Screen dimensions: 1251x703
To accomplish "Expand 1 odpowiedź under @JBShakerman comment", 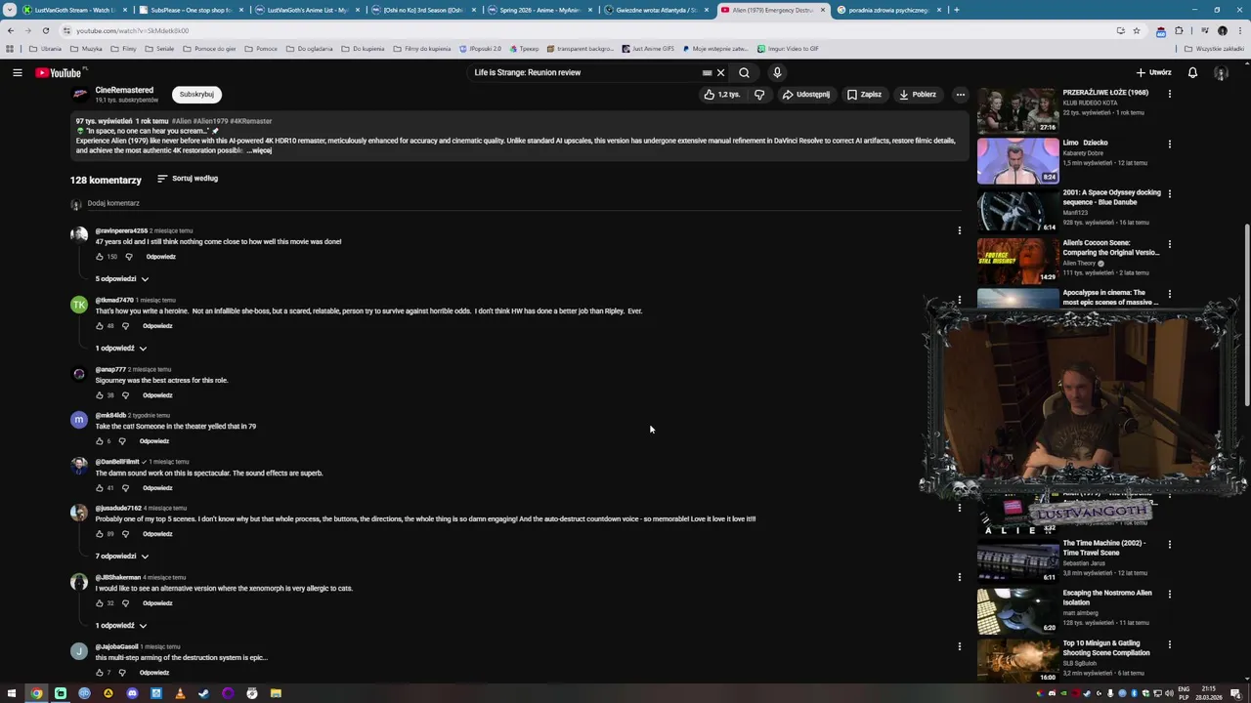I will 121,626.
